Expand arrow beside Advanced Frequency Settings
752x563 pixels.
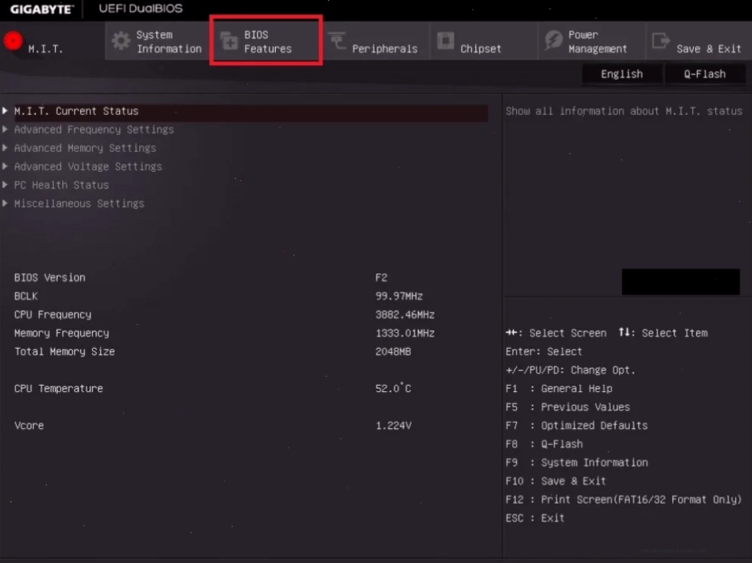click(x=5, y=130)
